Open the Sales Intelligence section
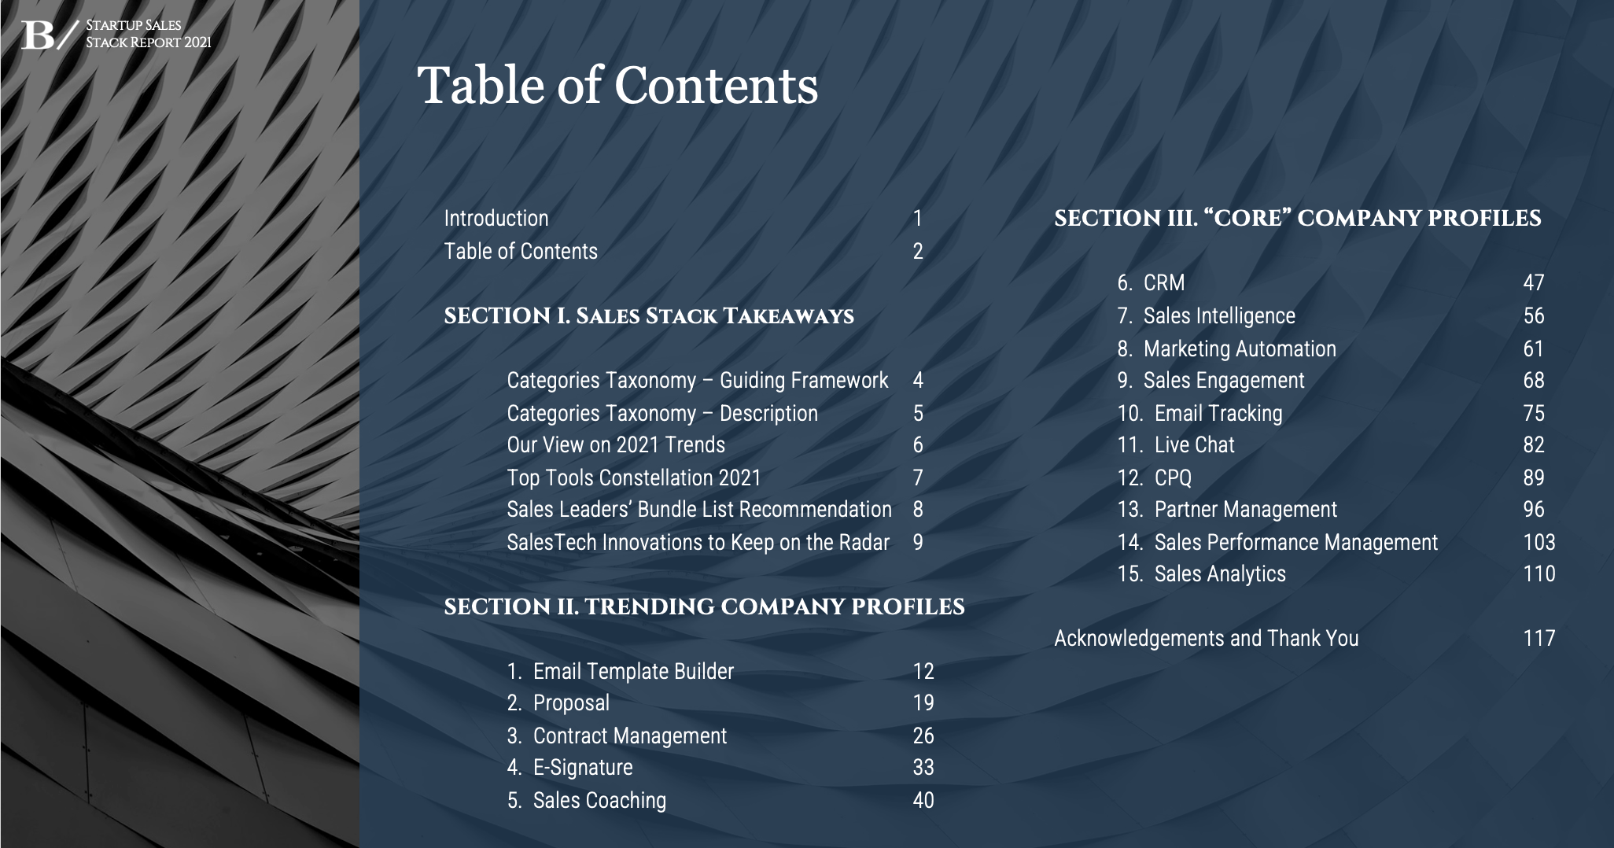This screenshot has height=848, width=1614. click(1218, 316)
